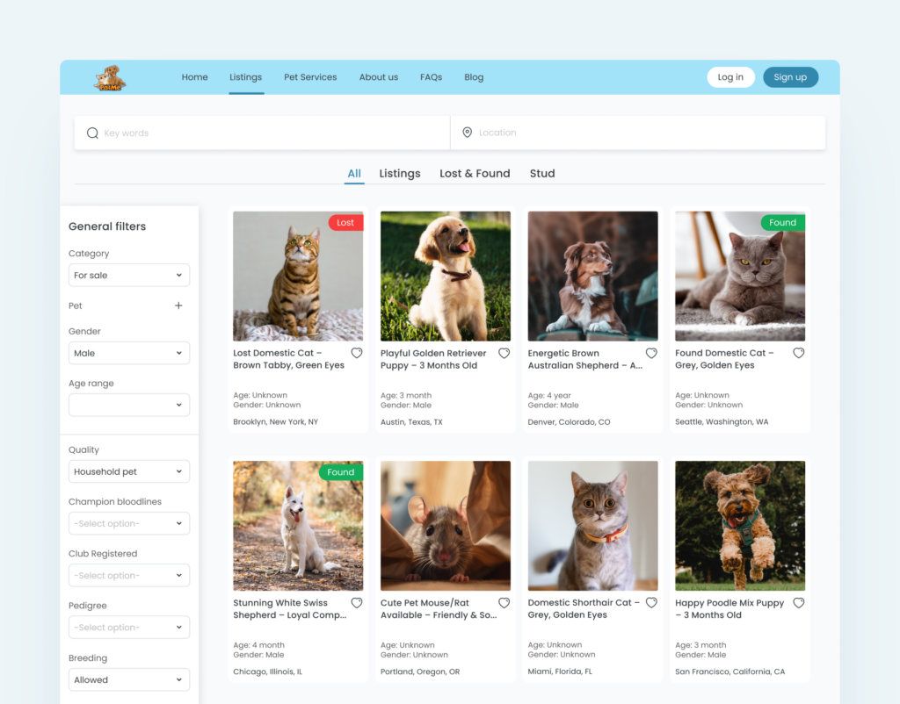Click the Found badge on Swiss Shepherd
Viewport: 900px width, 704px height.
[341, 471]
